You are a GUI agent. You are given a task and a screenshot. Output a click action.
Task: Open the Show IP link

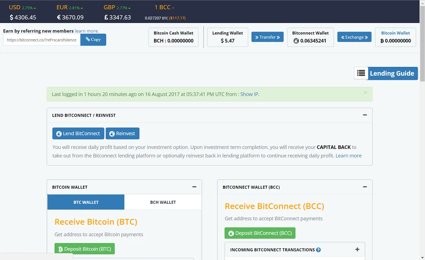(x=249, y=94)
